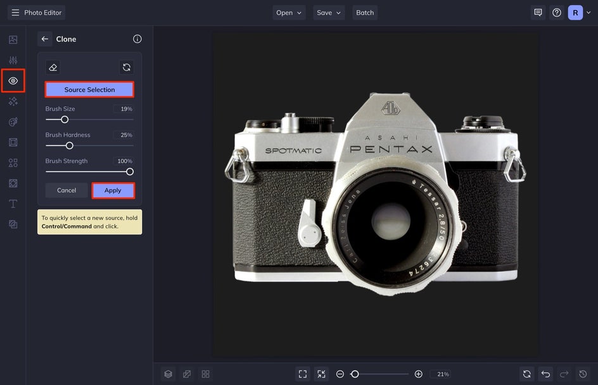Open the Text tool in sidebar
598x385 pixels.
click(13, 204)
